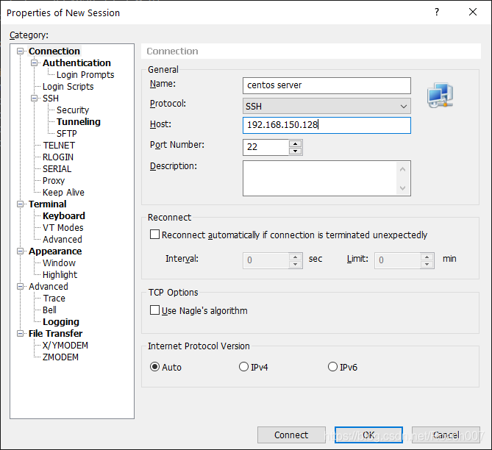Open Appearance category
This screenshot has height=450, width=492.
(x=55, y=251)
